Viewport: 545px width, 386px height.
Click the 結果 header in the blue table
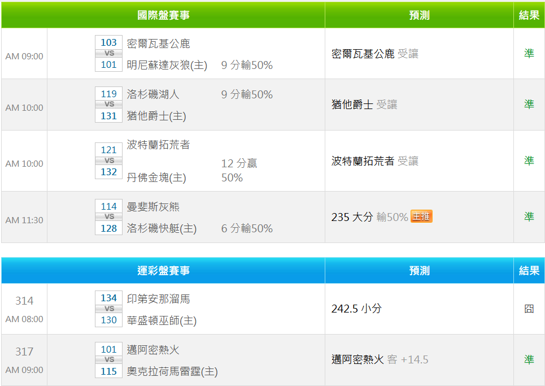point(529,271)
